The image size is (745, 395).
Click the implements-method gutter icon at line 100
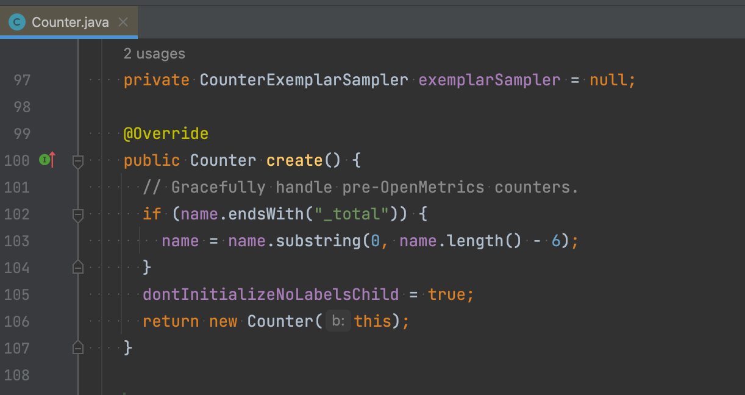pyautogui.click(x=47, y=160)
